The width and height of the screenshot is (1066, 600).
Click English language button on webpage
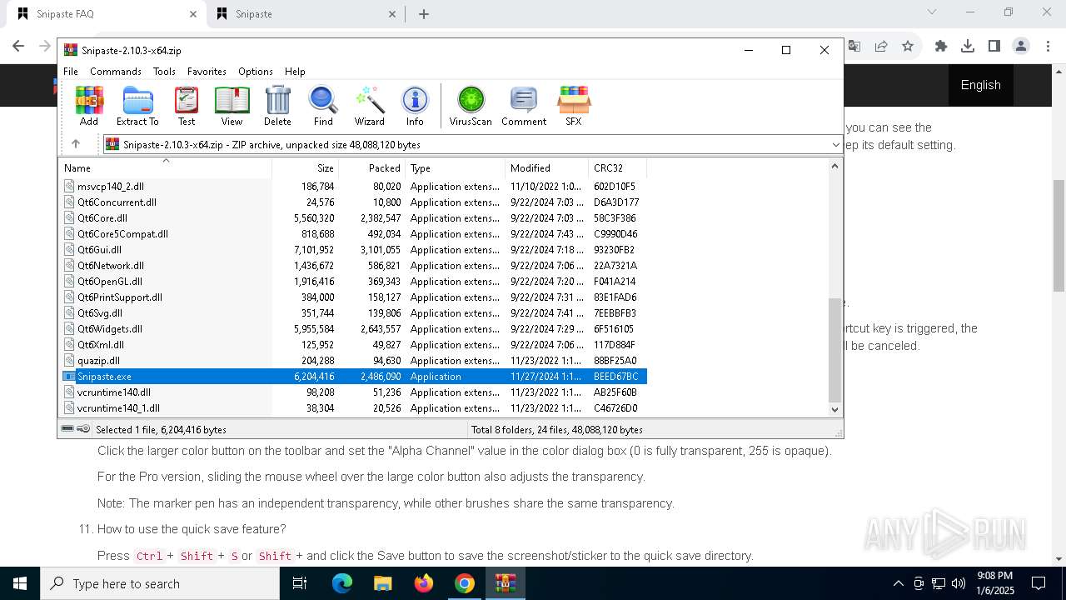980,85
